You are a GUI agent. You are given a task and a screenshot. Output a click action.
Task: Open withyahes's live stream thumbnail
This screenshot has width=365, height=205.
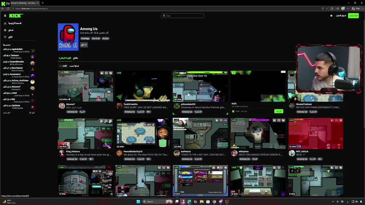pos(258,134)
